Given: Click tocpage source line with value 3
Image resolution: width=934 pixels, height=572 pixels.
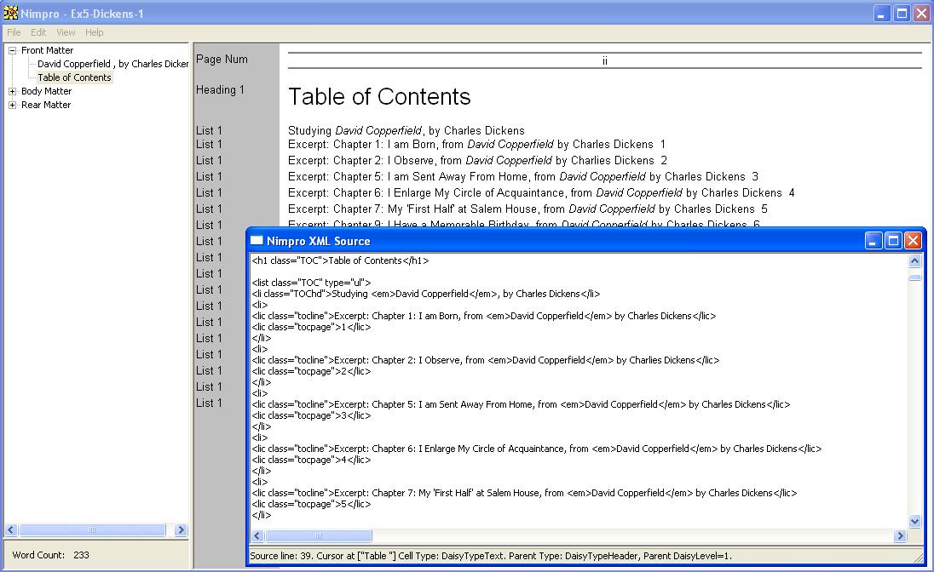Looking at the screenshot, I should tap(311, 415).
